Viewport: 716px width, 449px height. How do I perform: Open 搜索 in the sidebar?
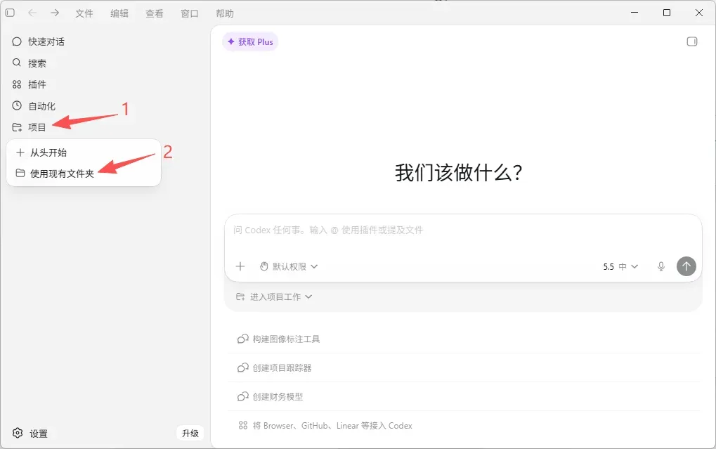[30, 63]
